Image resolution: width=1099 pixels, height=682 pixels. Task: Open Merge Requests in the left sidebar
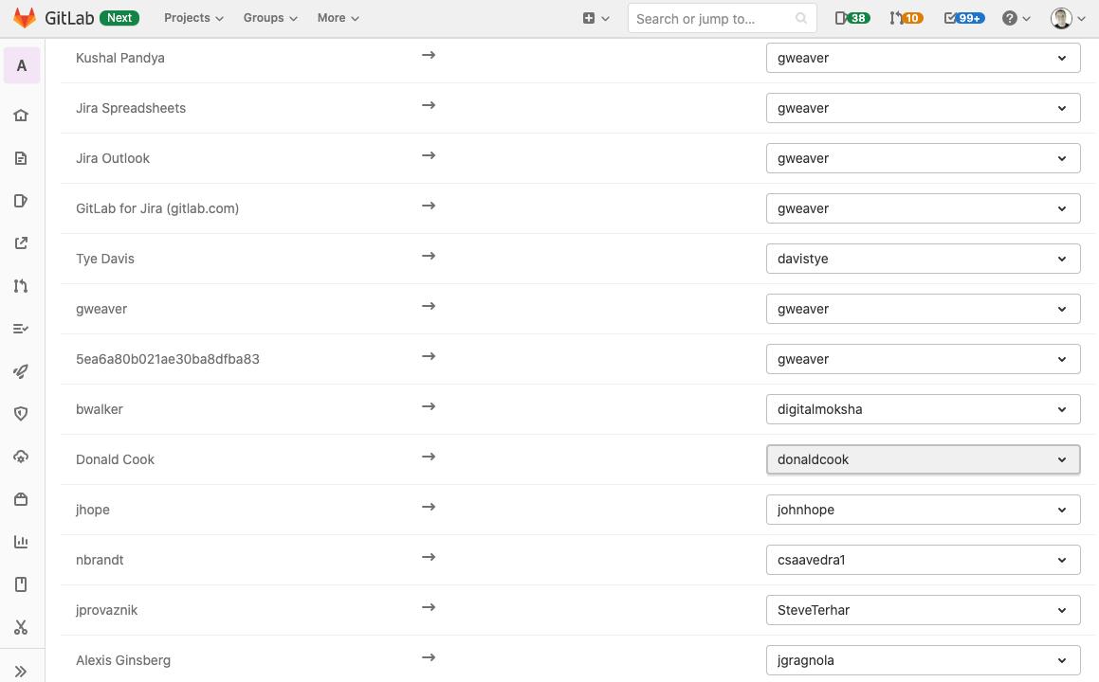pyautogui.click(x=21, y=286)
